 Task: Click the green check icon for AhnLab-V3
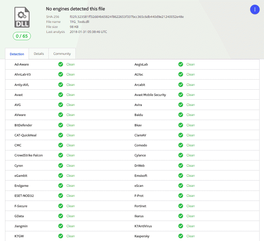[x=61, y=74]
